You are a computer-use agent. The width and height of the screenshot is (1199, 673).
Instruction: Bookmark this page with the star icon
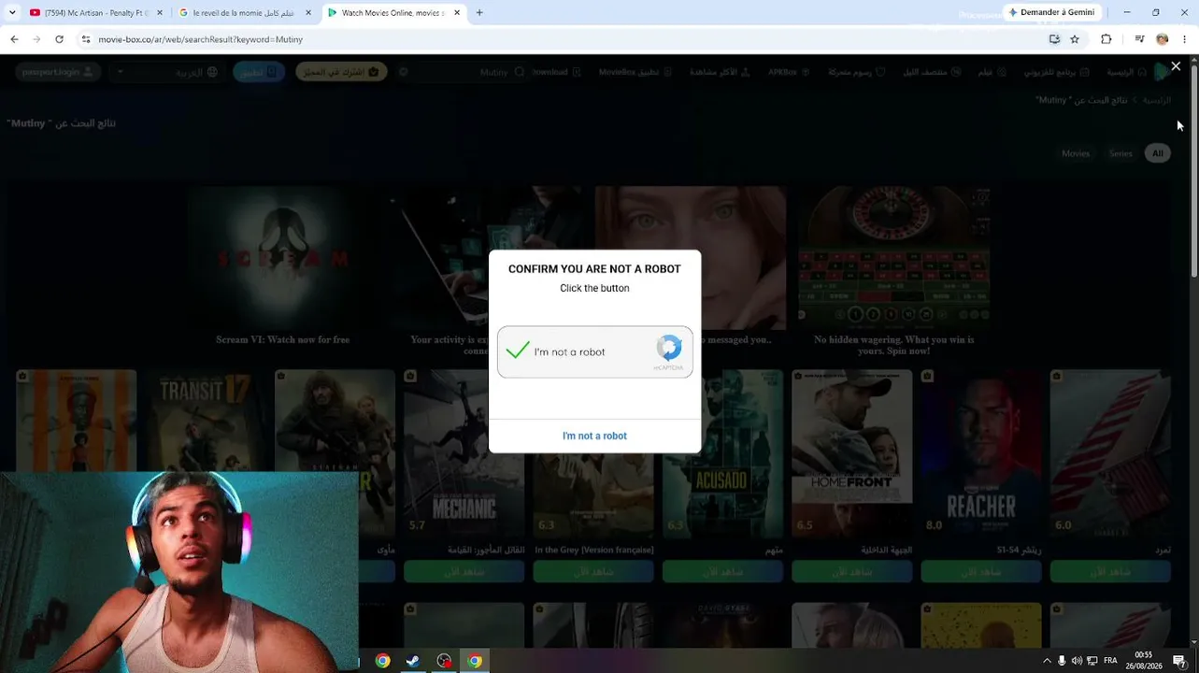pos(1075,39)
